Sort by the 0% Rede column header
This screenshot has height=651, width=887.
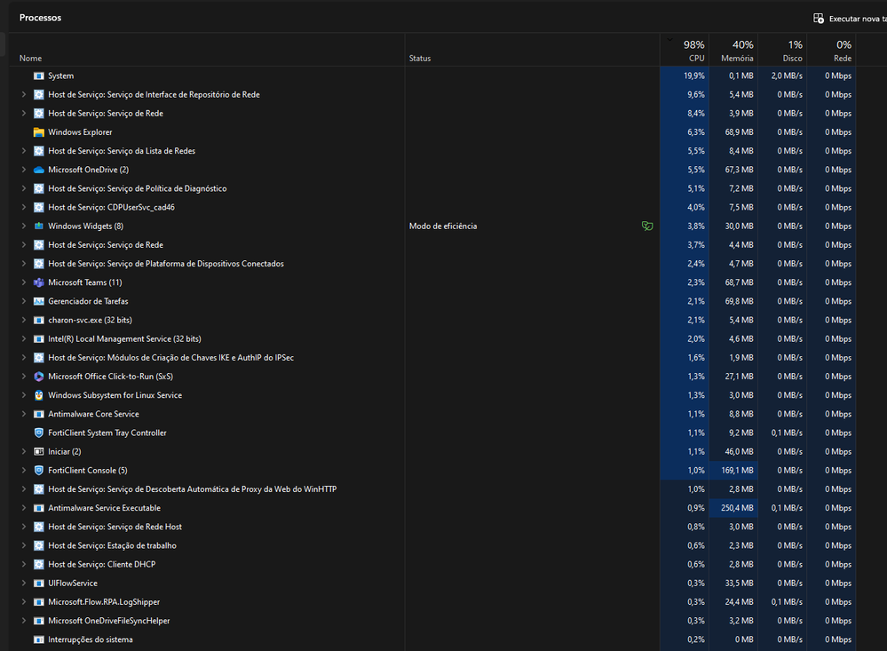point(831,51)
